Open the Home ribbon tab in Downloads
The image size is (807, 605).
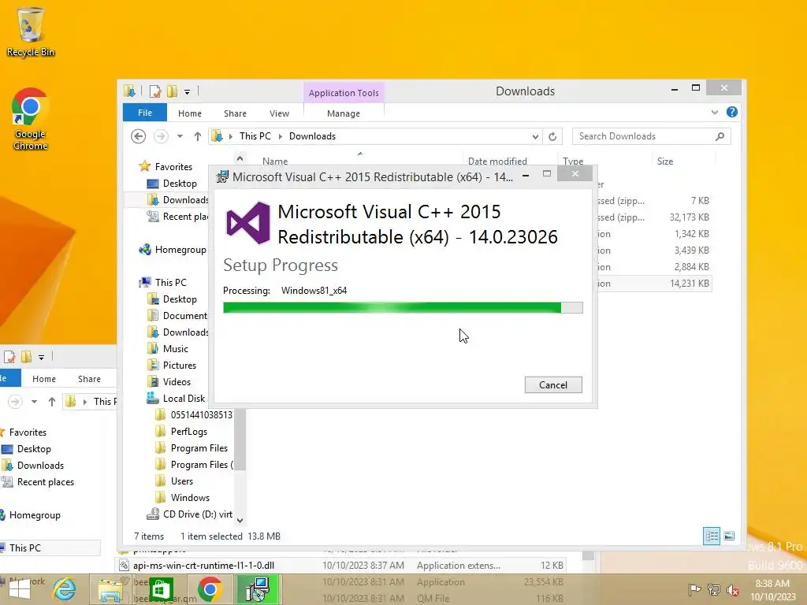190,113
